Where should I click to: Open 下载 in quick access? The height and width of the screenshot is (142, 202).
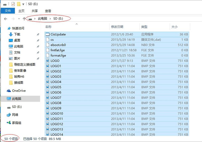[x=17, y=34]
